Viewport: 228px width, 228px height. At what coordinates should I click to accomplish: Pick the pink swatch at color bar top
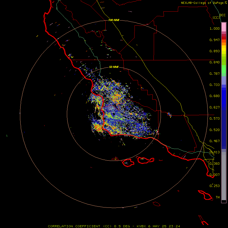224,27
